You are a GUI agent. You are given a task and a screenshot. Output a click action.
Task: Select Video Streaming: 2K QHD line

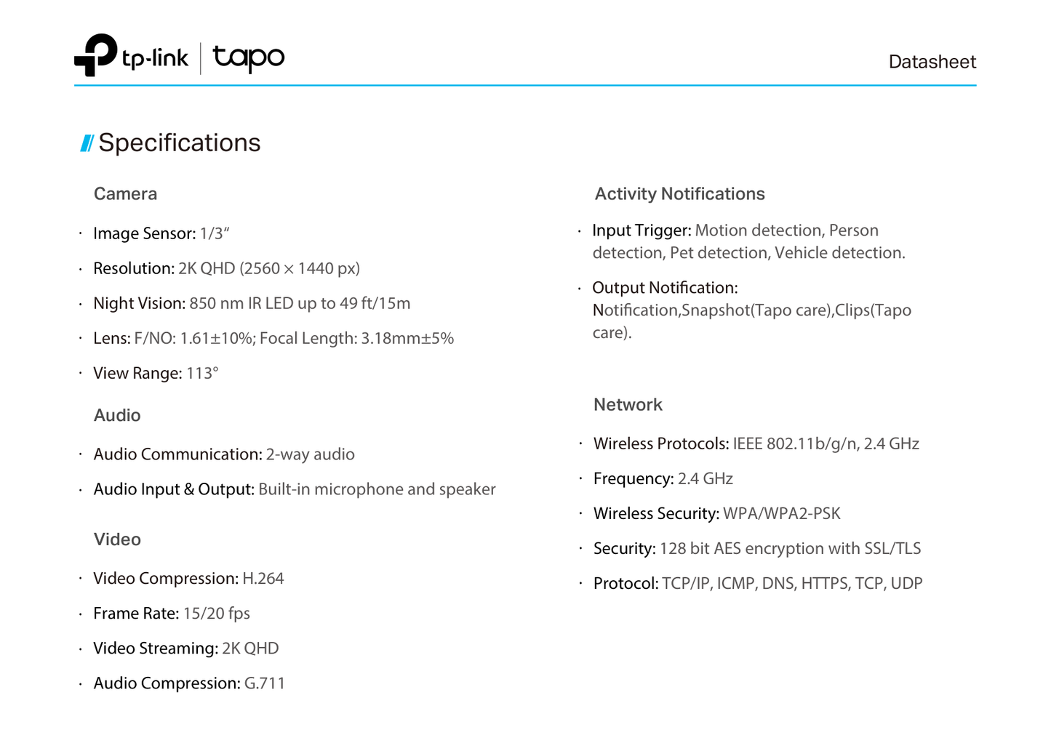pos(186,648)
